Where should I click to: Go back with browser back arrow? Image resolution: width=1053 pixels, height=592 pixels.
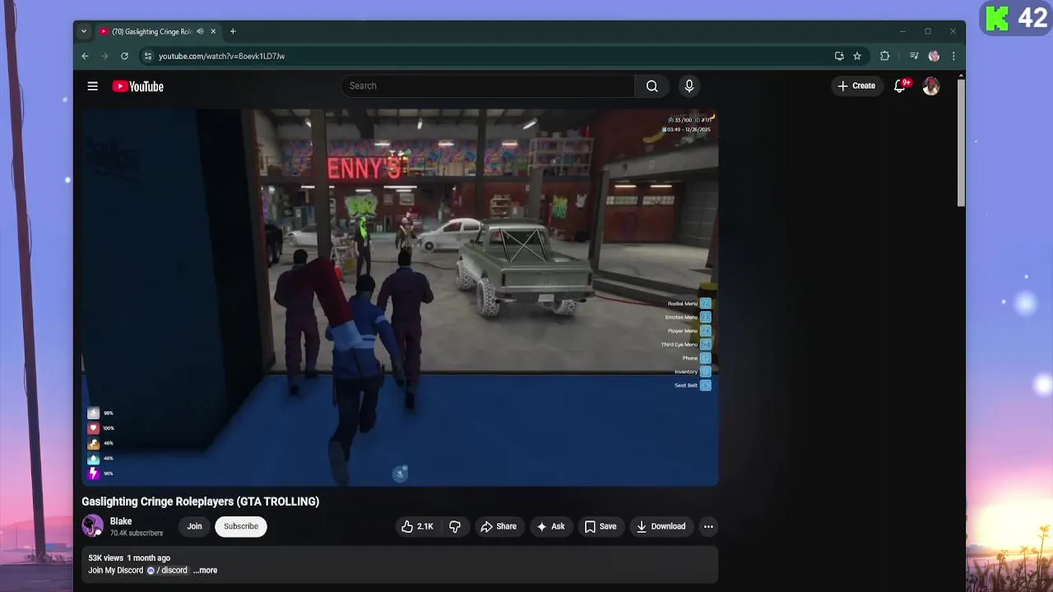tap(85, 56)
